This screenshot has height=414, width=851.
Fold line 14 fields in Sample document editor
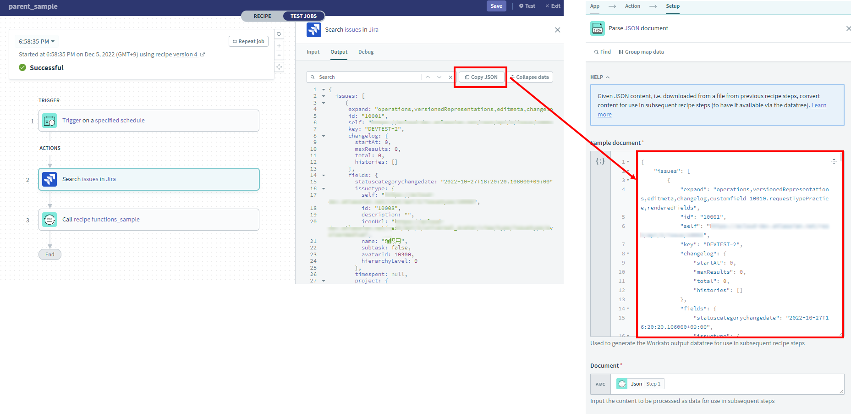pos(628,309)
